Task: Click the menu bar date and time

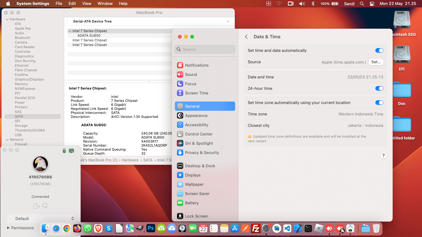Action: tap(398, 4)
